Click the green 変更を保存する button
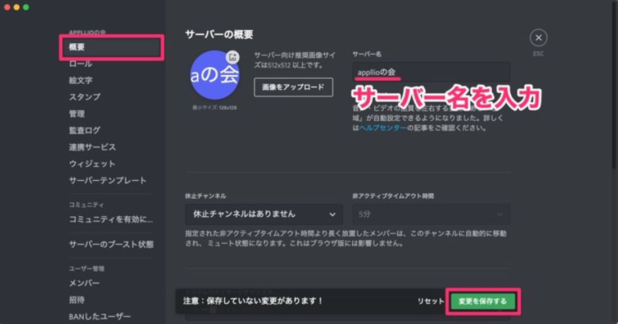Screen dimensions: 618x324 [x=483, y=301]
